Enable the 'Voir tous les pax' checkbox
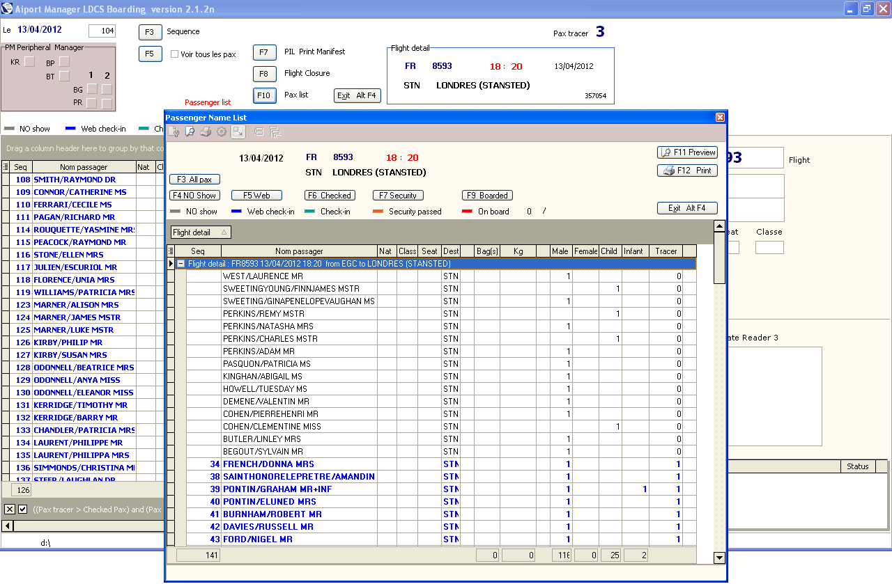 click(175, 54)
